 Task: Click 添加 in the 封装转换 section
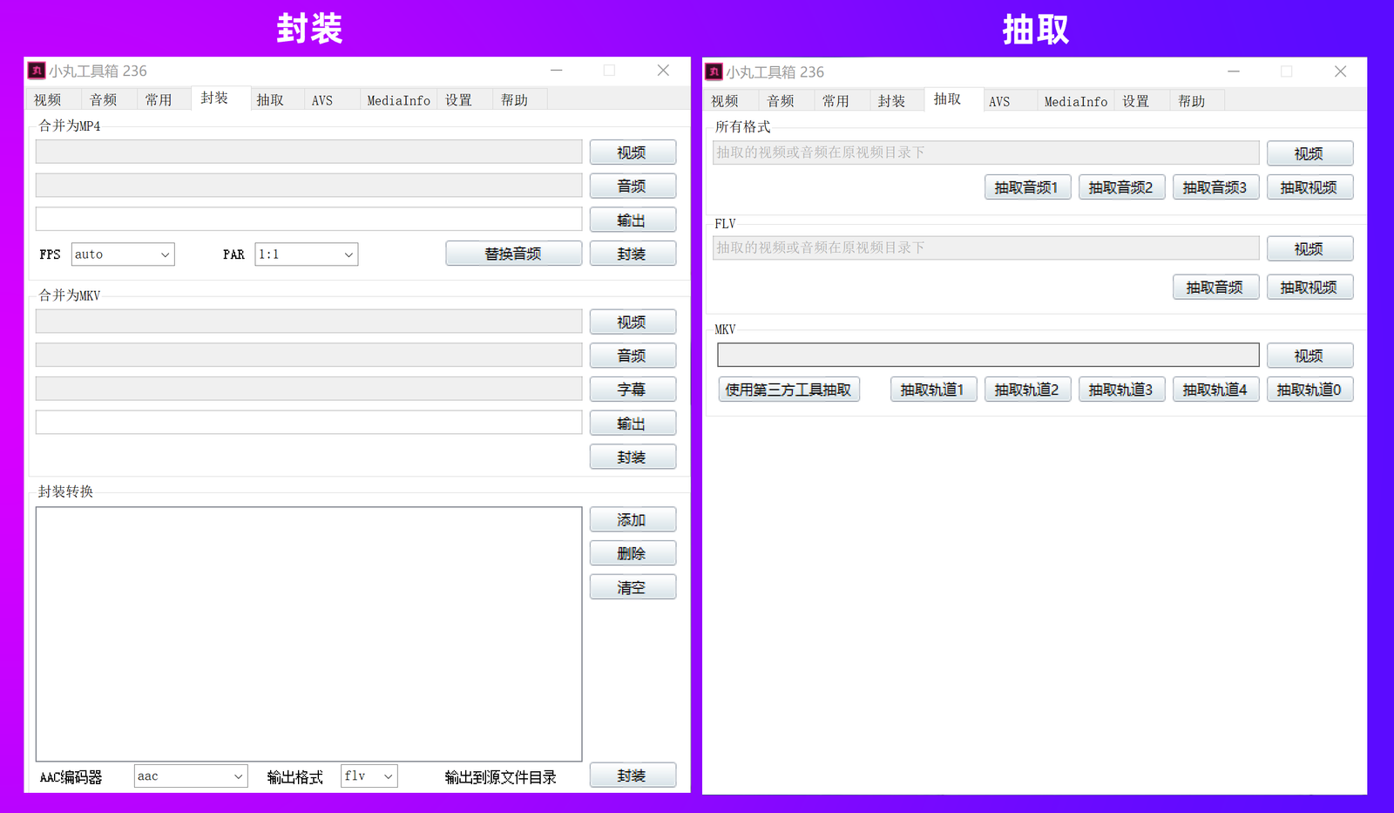(x=633, y=518)
